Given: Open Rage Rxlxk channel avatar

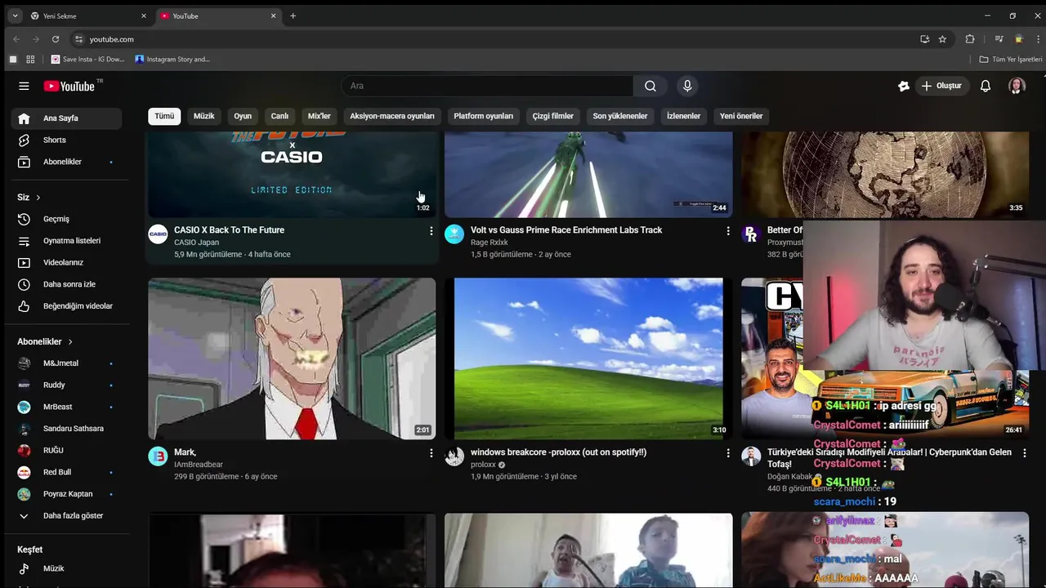Looking at the screenshot, I should click(454, 234).
